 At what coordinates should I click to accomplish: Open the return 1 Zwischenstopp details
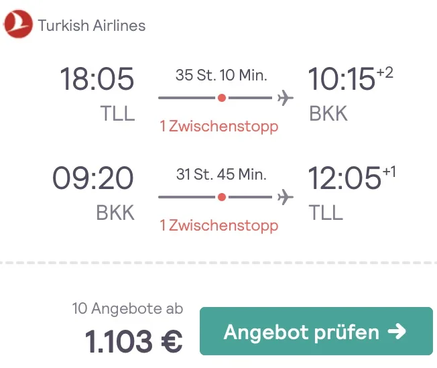pos(218,225)
